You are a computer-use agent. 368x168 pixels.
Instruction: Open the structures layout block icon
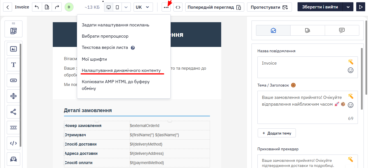coord(13,31)
